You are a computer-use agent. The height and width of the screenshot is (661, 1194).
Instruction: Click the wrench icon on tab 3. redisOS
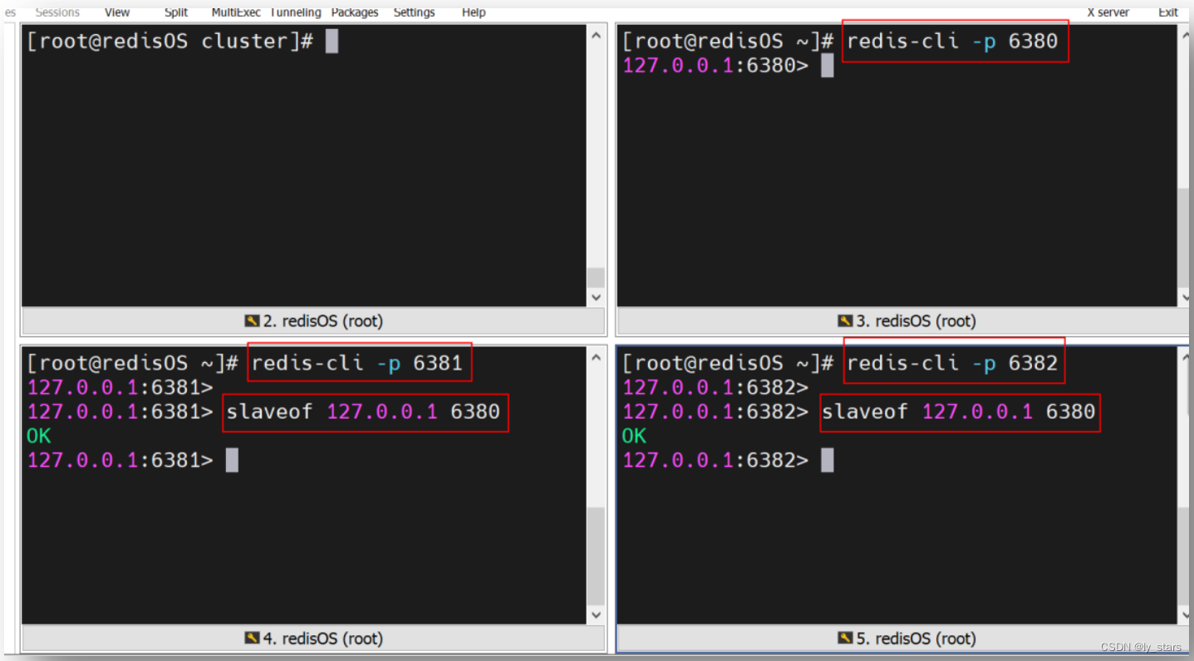pyautogui.click(x=845, y=321)
